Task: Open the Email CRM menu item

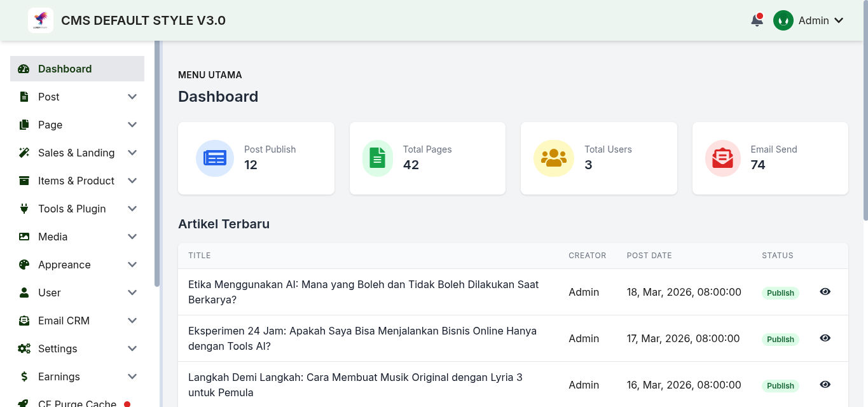Action: (77, 321)
